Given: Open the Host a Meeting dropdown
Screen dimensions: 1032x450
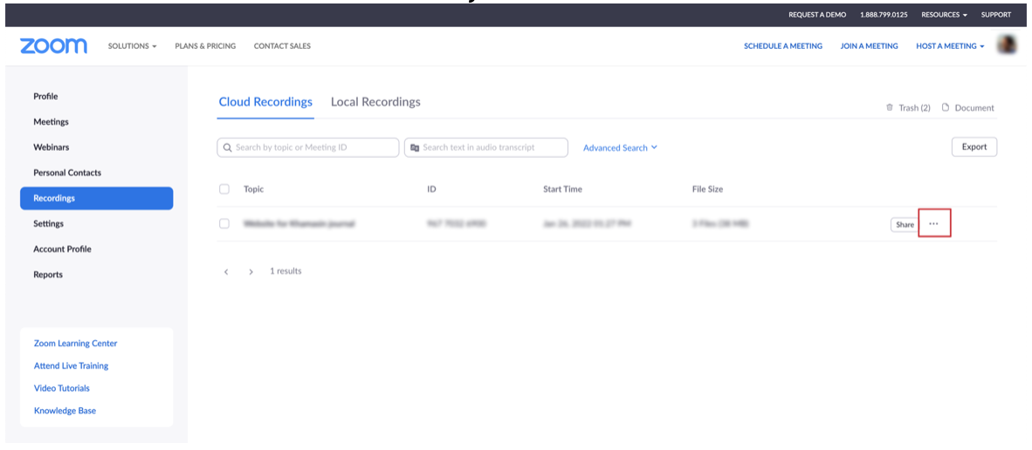Looking at the screenshot, I should tap(951, 46).
